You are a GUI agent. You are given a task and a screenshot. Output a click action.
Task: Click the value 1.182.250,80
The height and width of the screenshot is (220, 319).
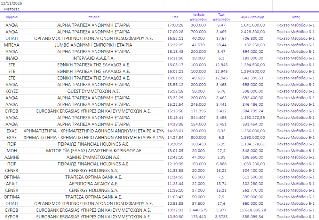pyautogui.click(x=253, y=45)
